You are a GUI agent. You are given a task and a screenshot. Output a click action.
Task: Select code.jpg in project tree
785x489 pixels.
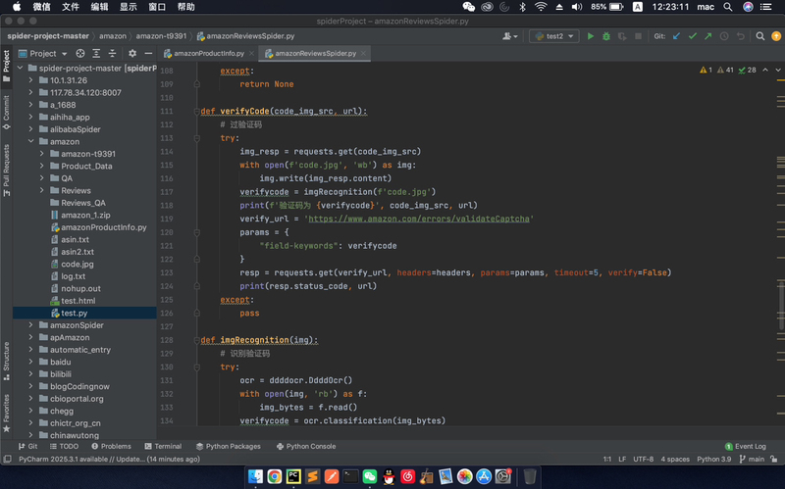[77, 264]
